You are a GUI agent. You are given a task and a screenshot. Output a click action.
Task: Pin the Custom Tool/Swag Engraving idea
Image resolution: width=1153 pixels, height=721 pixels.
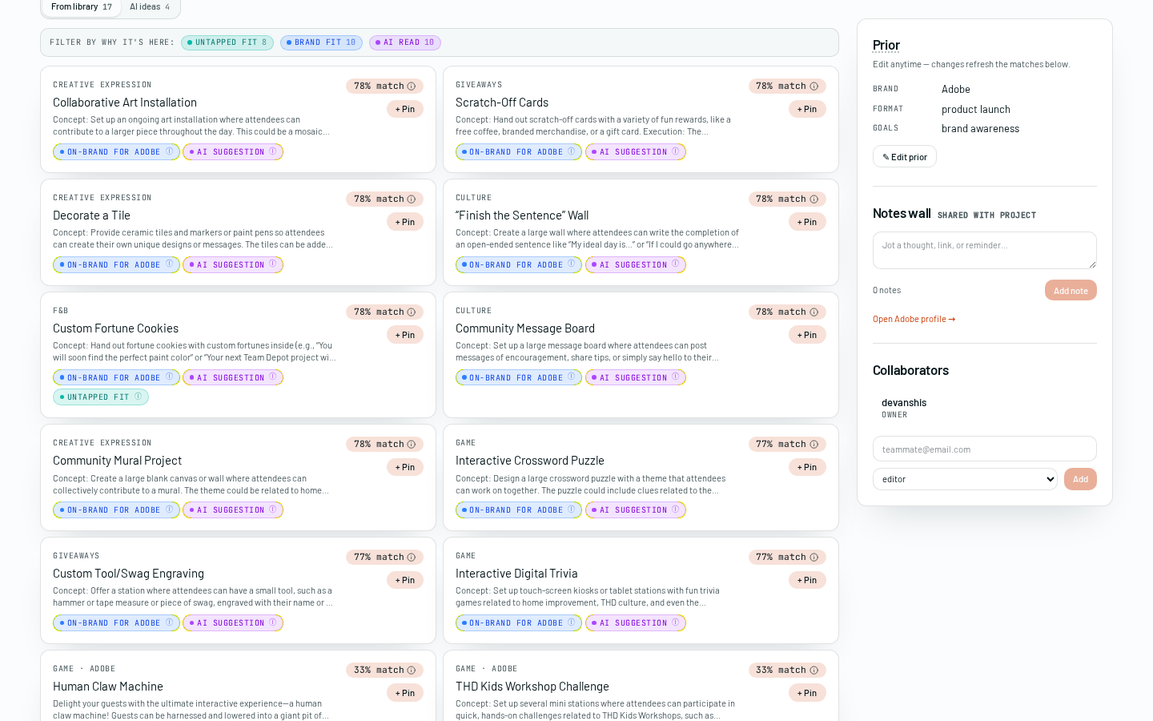[x=405, y=580]
